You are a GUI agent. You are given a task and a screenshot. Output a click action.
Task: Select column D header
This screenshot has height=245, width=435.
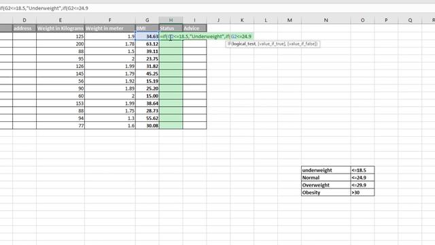[24, 20]
